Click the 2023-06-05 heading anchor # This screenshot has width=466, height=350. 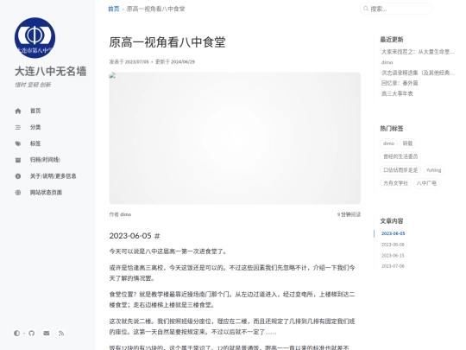[157, 236]
